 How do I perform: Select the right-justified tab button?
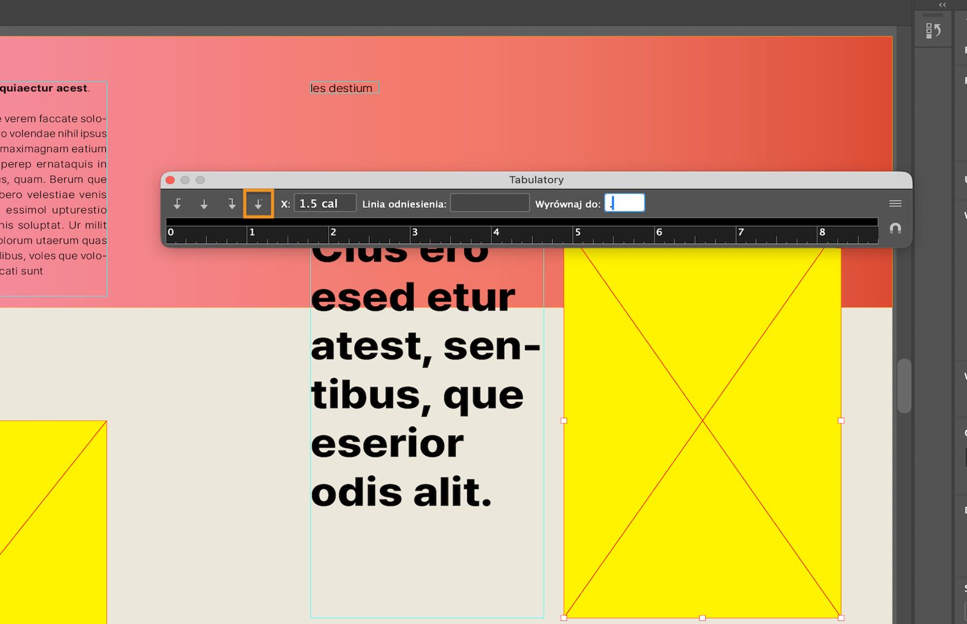(x=231, y=204)
